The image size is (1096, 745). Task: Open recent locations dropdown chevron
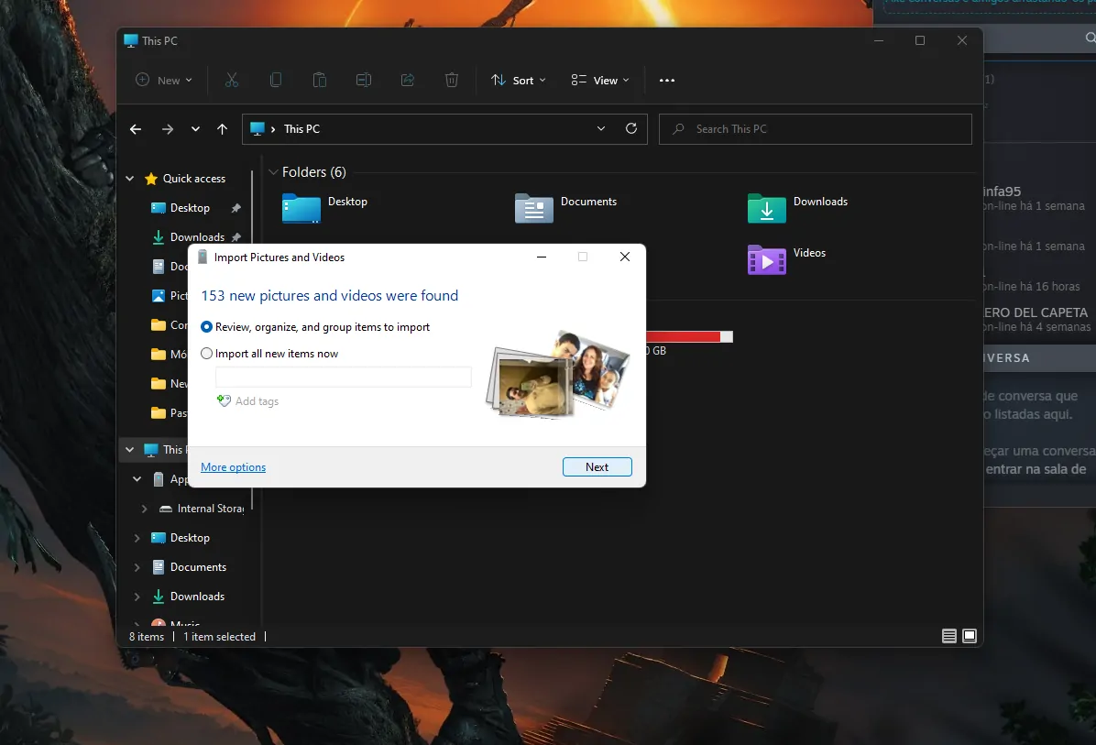[x=195, y=129]
